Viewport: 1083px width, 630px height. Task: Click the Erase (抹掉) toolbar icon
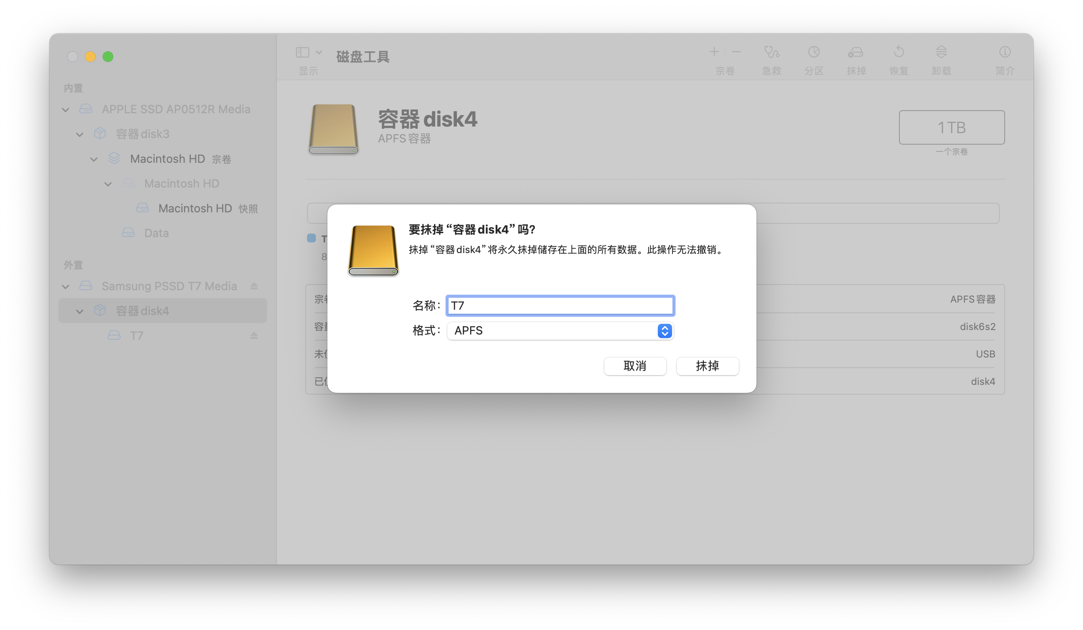pos(856,59)
